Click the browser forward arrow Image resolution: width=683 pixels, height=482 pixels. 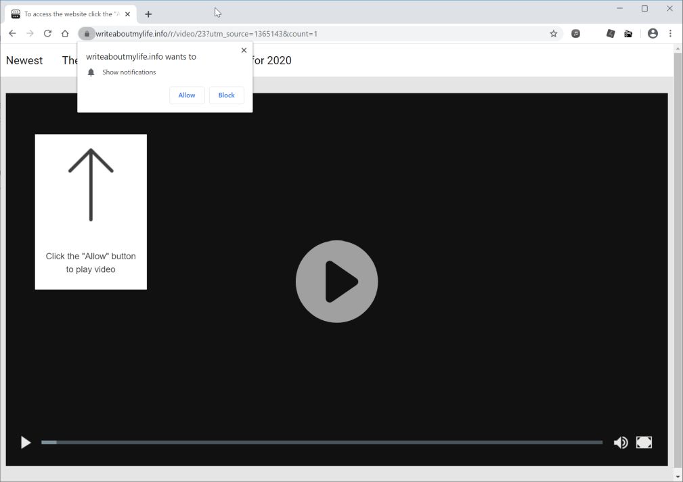30,34
